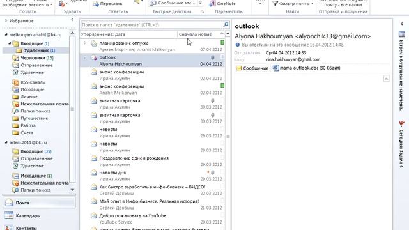Toggle flag on Ирина Ахумян's анонс конференции
409x230 pixels.
pos(222,71)
